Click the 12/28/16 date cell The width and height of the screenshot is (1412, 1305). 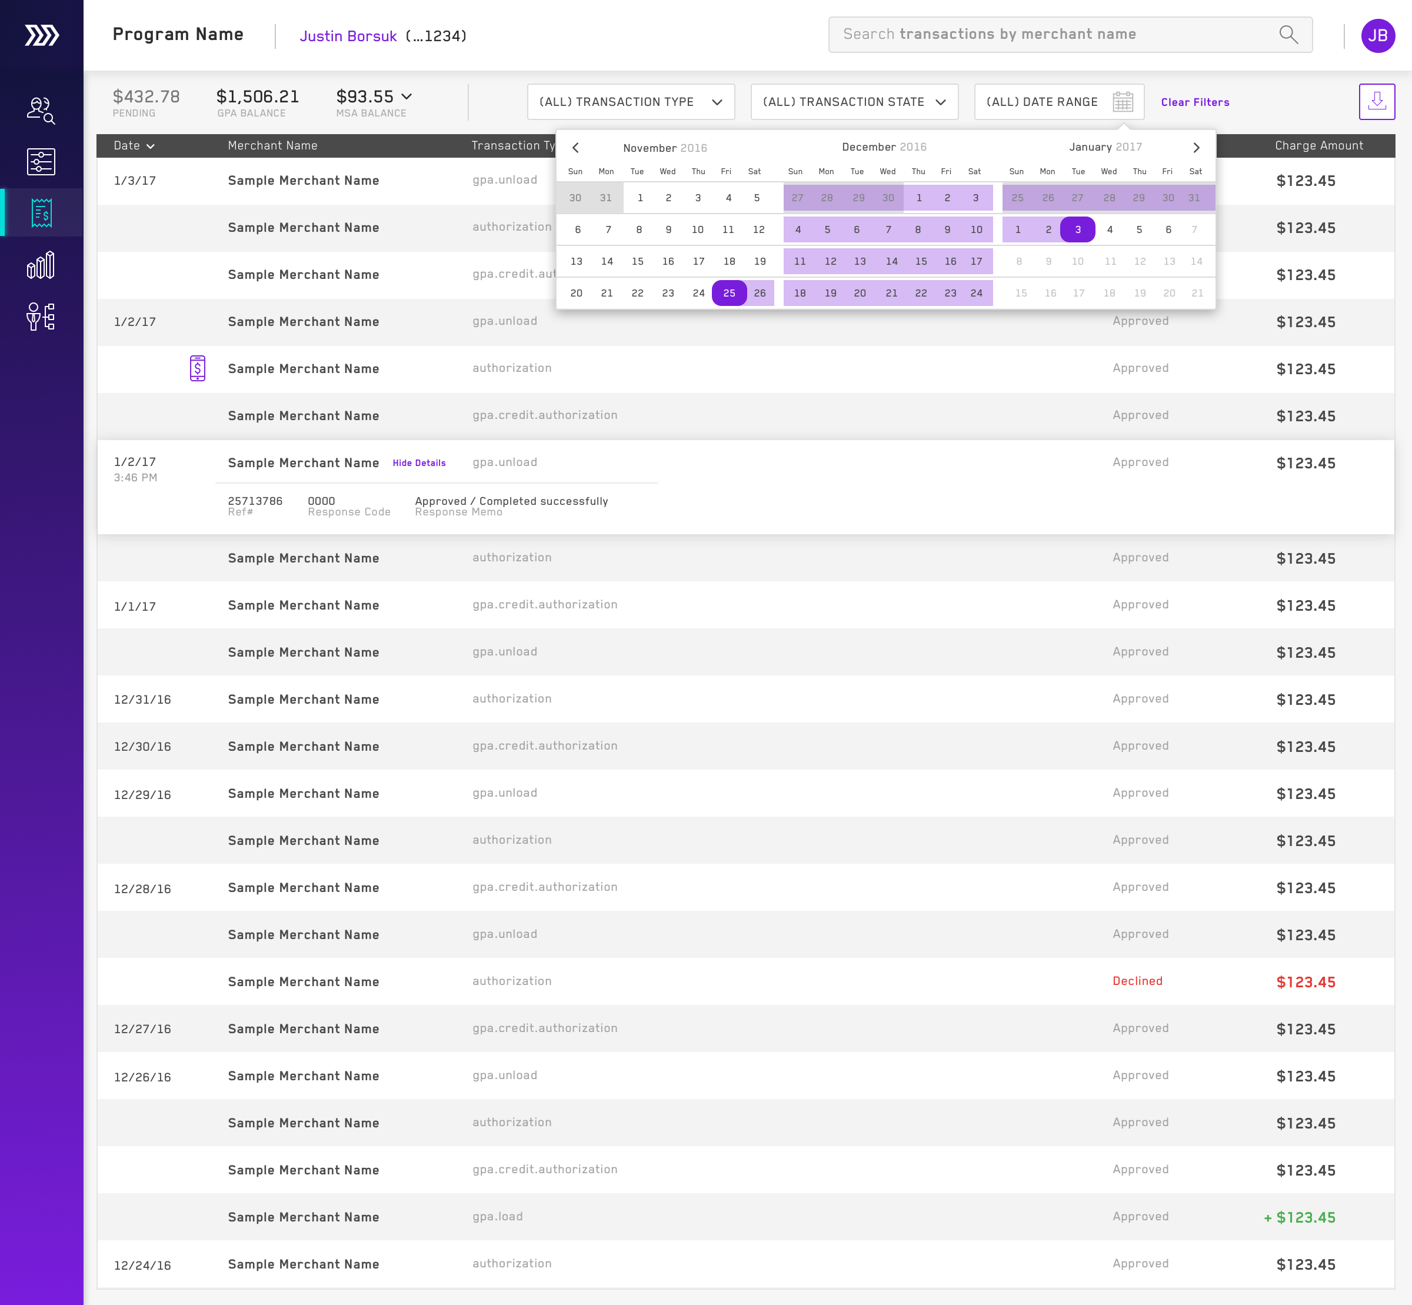click(142, 888)
